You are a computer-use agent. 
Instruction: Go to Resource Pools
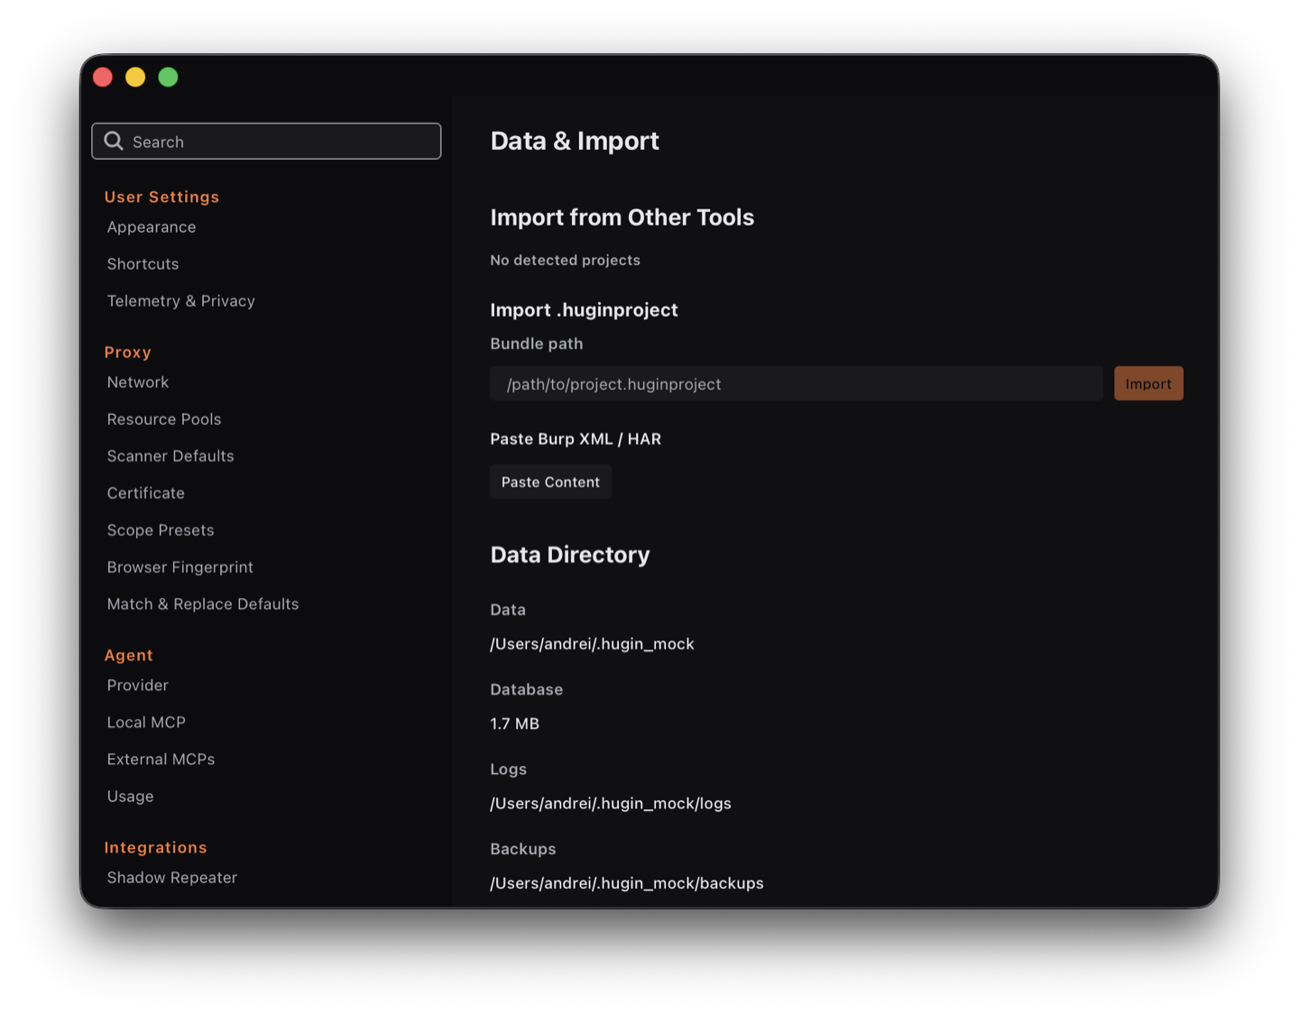click(164, 419)
